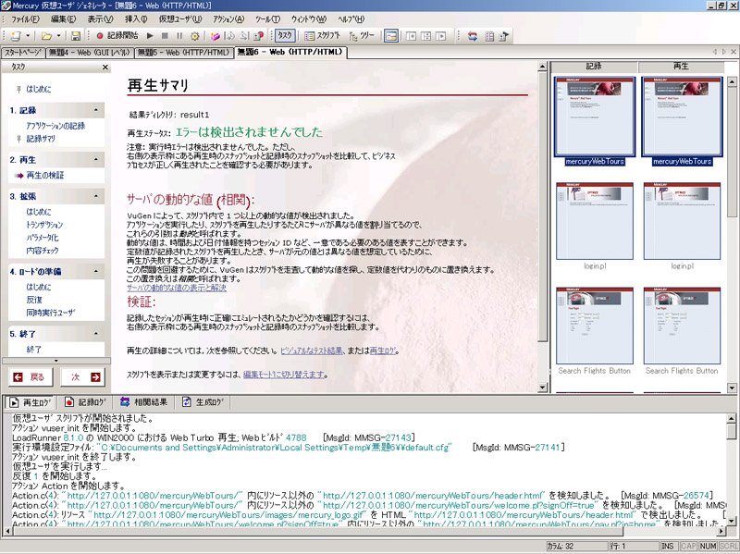Image resolution: width=740 pixels, height=554 pixels.
Task: Open パラメータ化 under 3. 拡張
Action: tap(43, 238)
